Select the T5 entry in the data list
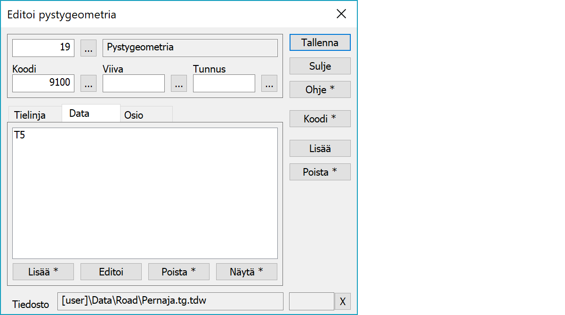The image size is (565, 315). coord(20,136)
